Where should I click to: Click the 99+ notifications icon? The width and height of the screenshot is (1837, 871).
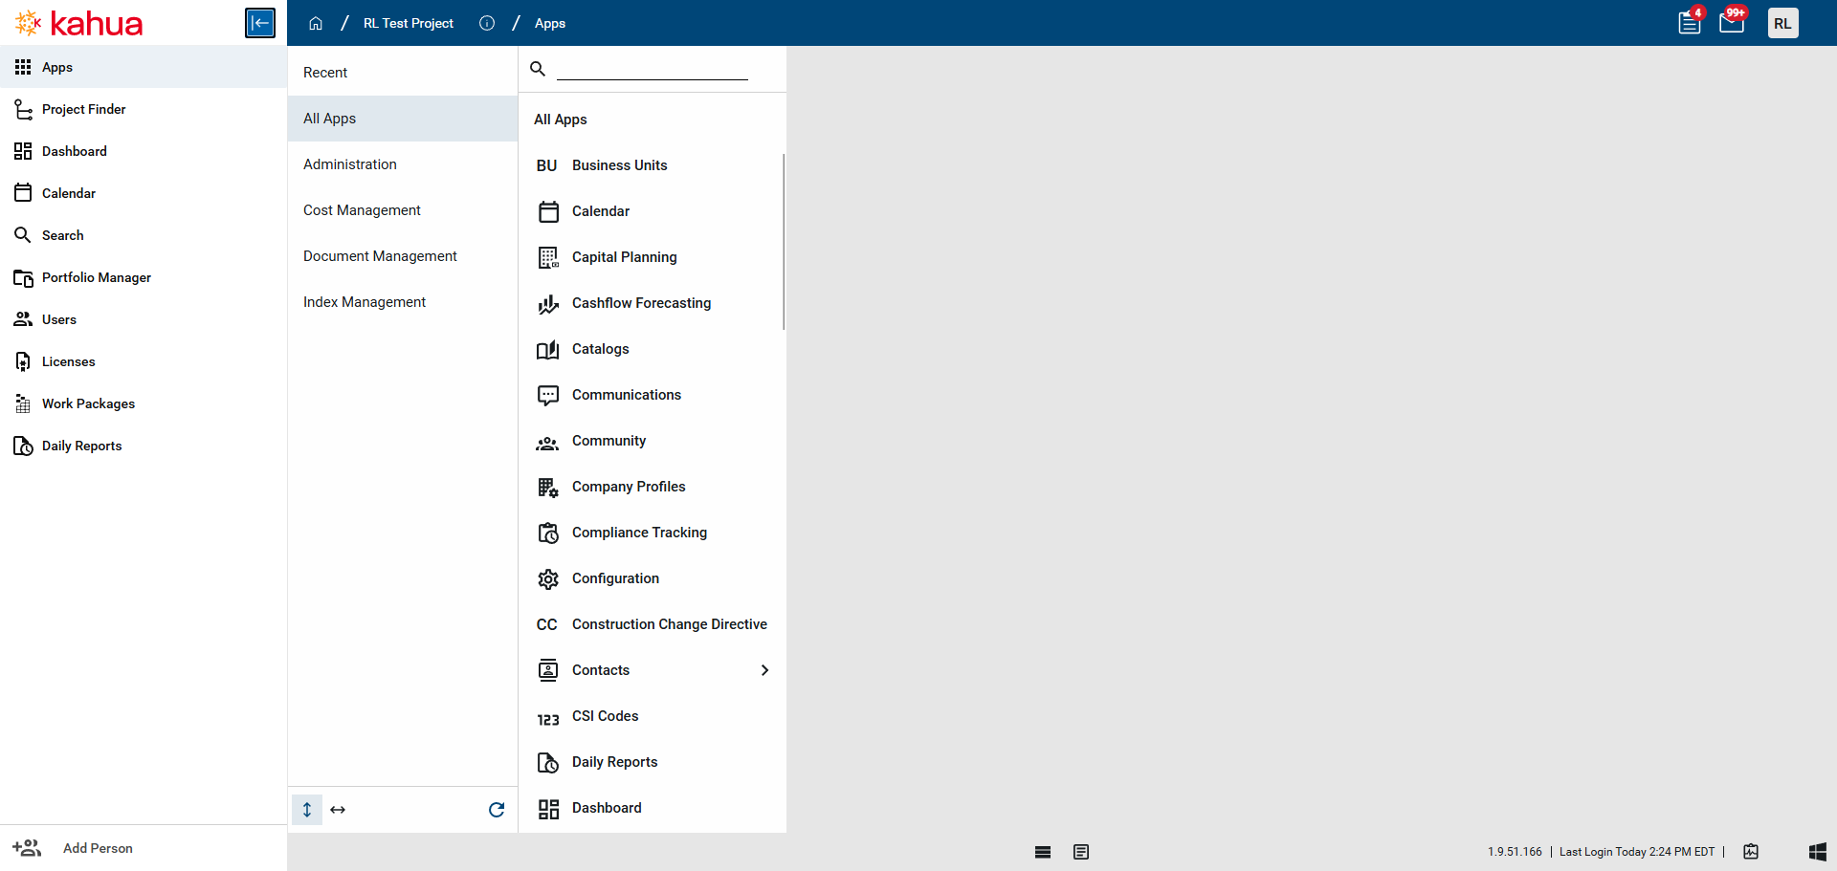pyautogui.click(x=1731, y=22)
